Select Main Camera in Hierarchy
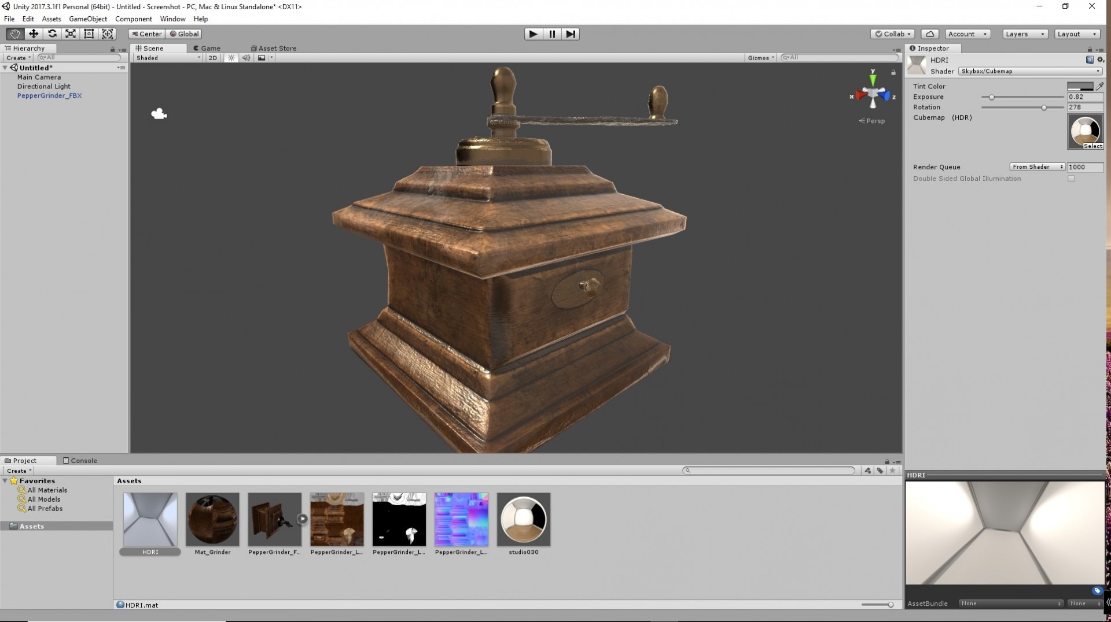Screen dimensions: 1111x622 pyautogui.click(x=39, y=77)
